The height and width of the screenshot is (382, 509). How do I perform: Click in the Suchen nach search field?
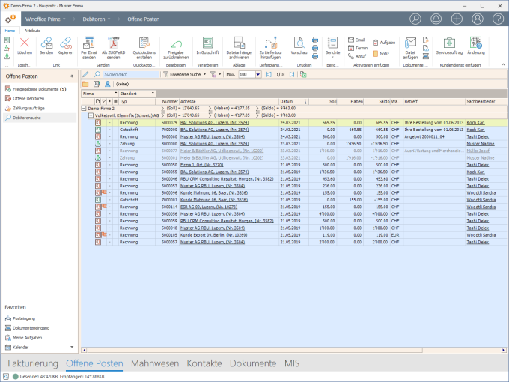pyautogui.click(x=131, y=74)
